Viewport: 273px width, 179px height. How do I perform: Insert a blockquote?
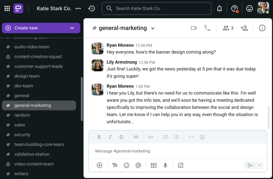[136, 137]
